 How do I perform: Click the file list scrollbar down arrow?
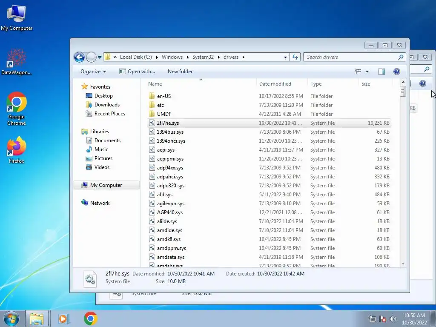click(403, 263)
